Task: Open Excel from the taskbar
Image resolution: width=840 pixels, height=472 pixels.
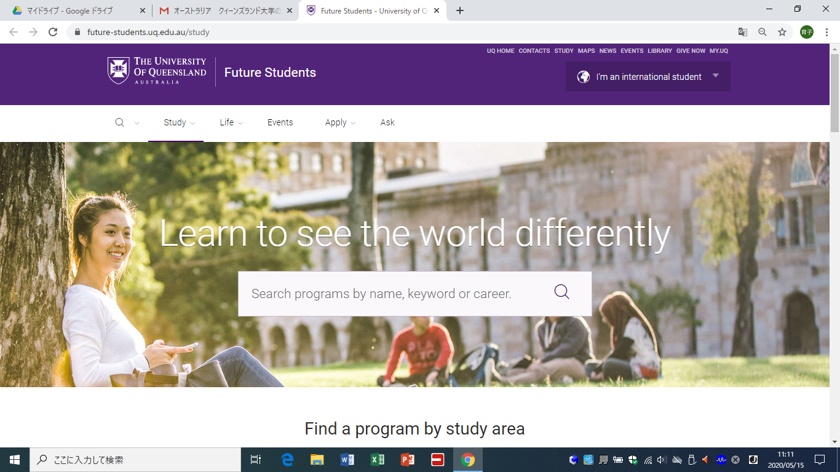Action: 377,460
